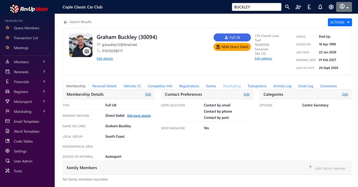Open the Tools sidebar icon
Image resolution: width=358 pixels, height=187 pixels.
(x=8, y=171)
